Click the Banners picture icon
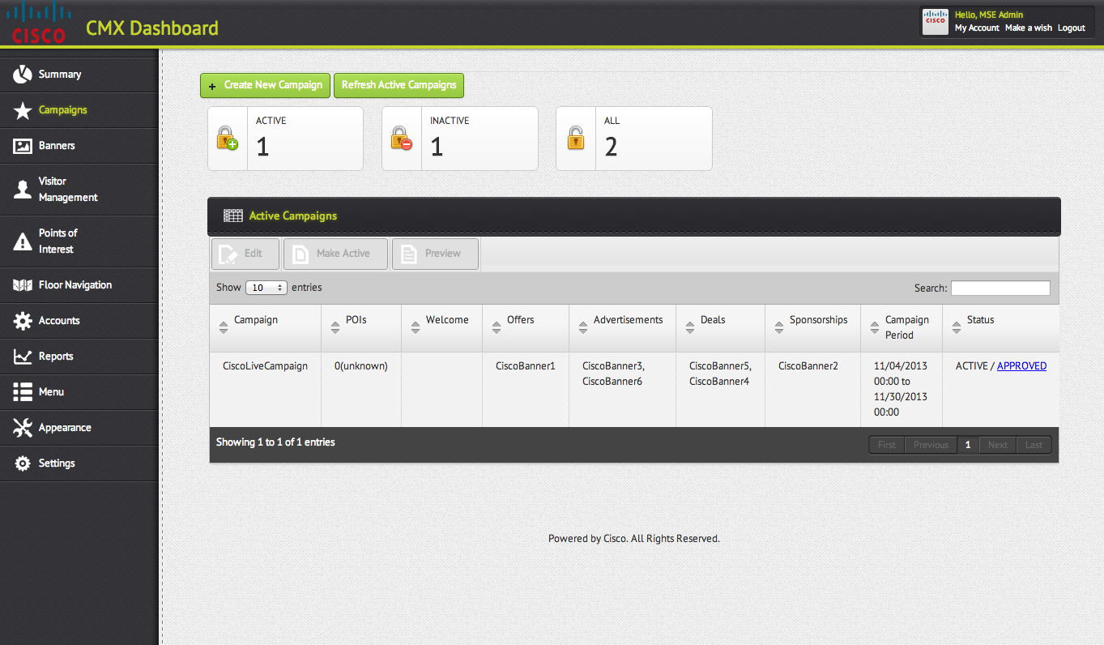This screenshot has width=1104, height=645. pos(23,146)
